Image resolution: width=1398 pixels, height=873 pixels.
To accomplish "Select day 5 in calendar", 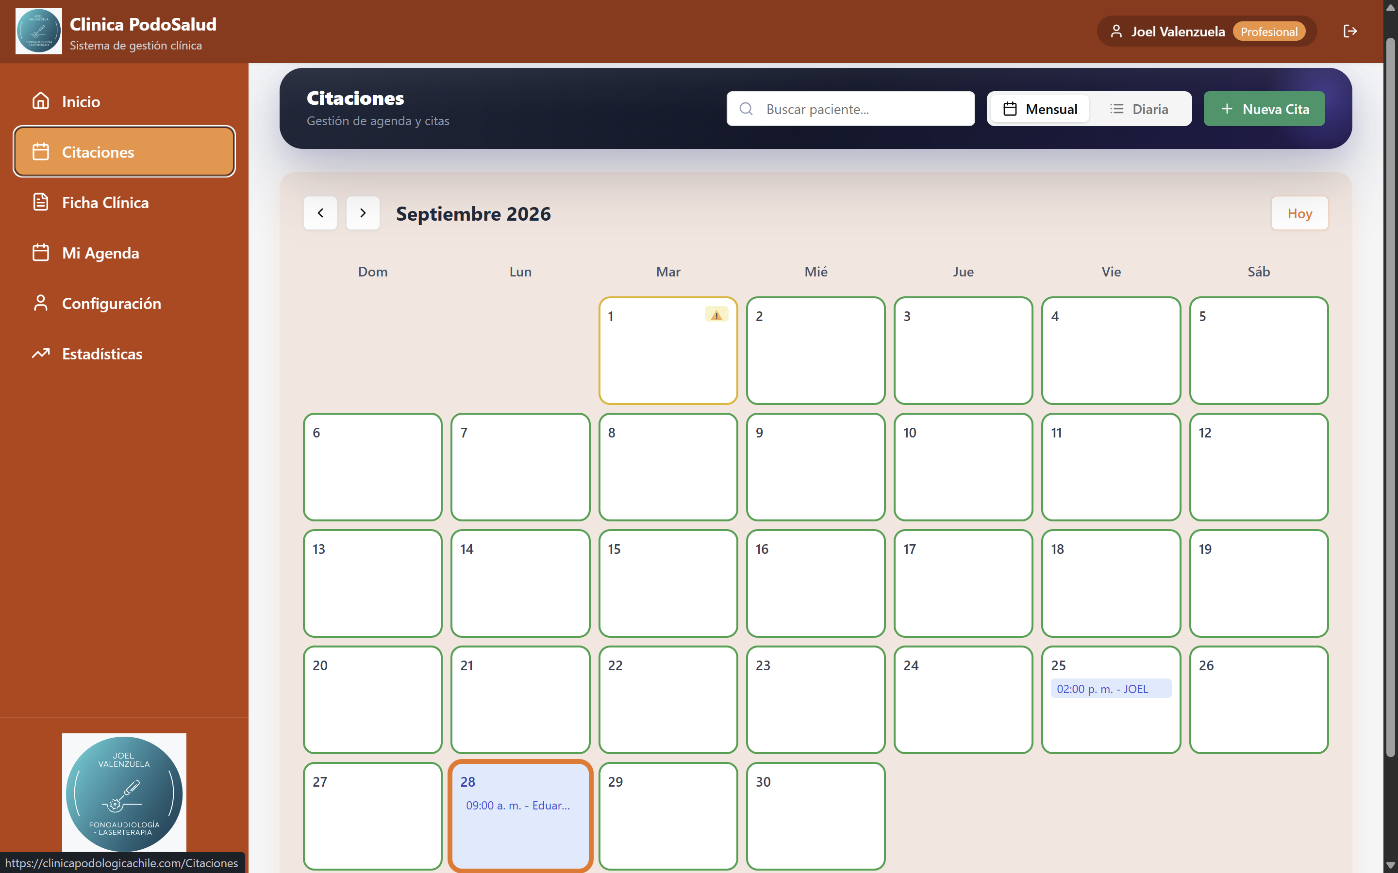I will click(x=1259, y=351).
